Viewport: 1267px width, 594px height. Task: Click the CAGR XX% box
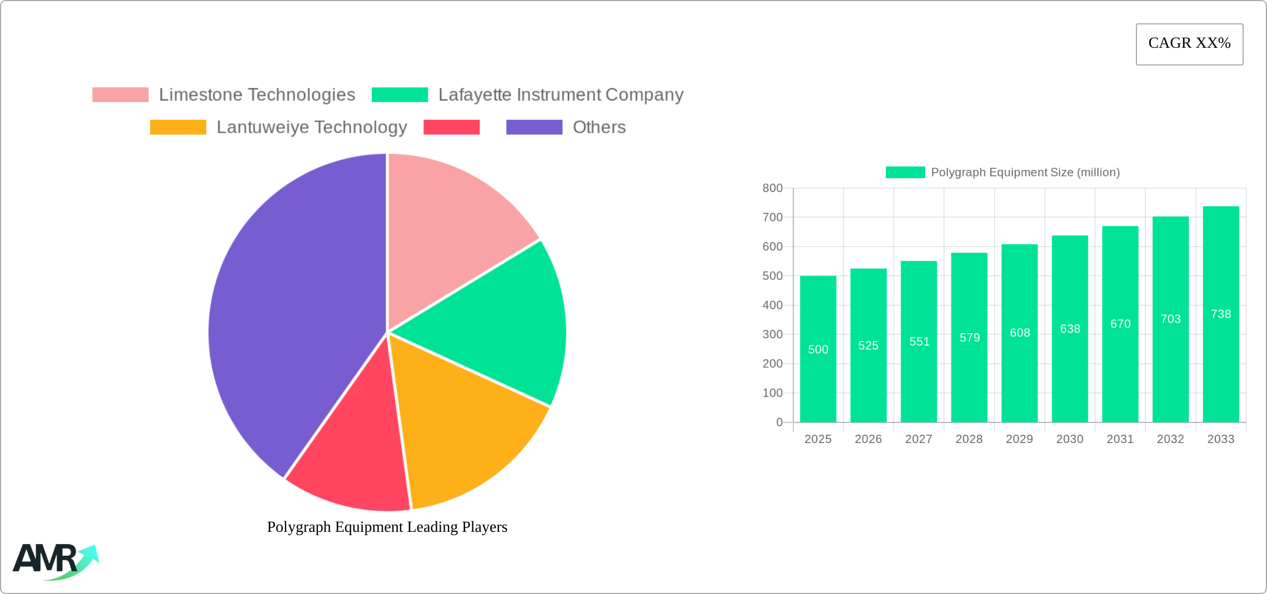pyautogui.click(x=1189, y=44)
